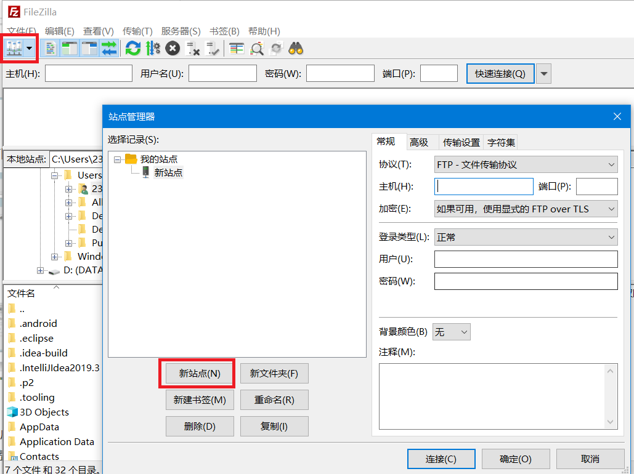Screen dimensions: 634x474
Task: Toggle directory comparison icon
Action: coord(257,49)
